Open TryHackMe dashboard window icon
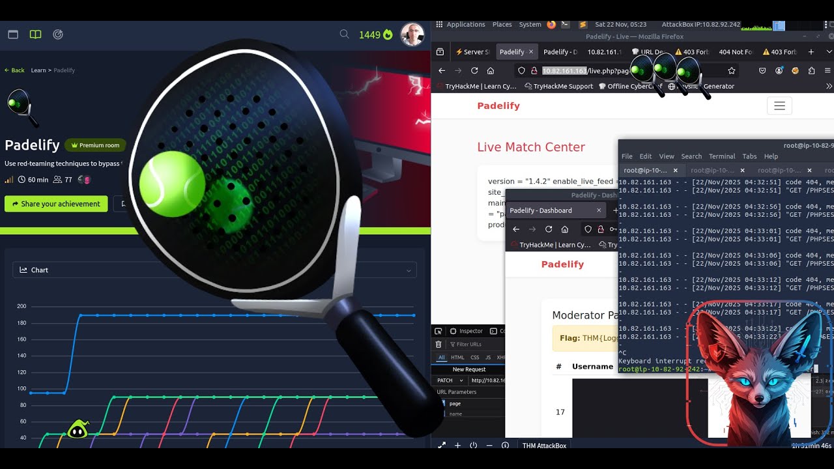The width and height of the screenshot is (834, 469). pos(13,35)
